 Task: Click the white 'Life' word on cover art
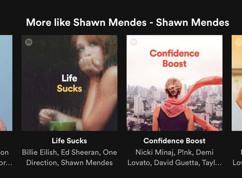tap(69, 78)
